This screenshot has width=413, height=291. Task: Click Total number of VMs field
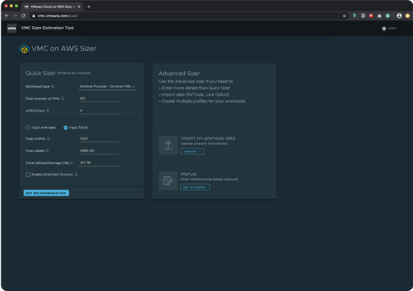tap(99, 99)
